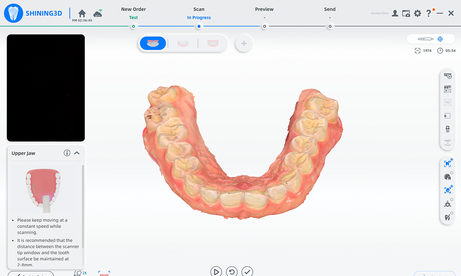Image resolution: width=461 pixels, height=276 pixels.
Task: Collapse the Upper Jaw guidance panel
Action: [x=77, y=153]
